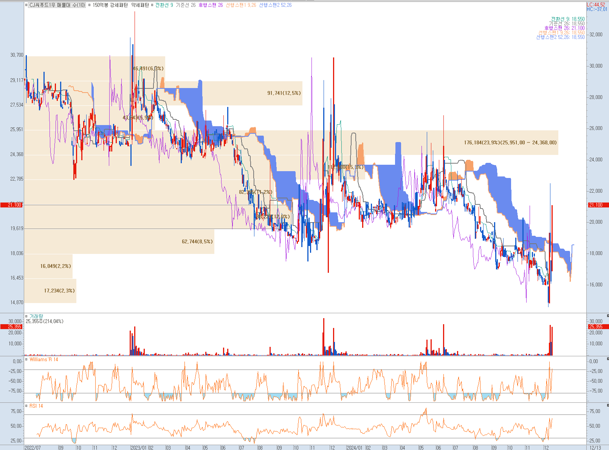Viewport: 609px width, 450px height.
Task: Open the 거래량 volume indicator title
Action: point(36,316)
